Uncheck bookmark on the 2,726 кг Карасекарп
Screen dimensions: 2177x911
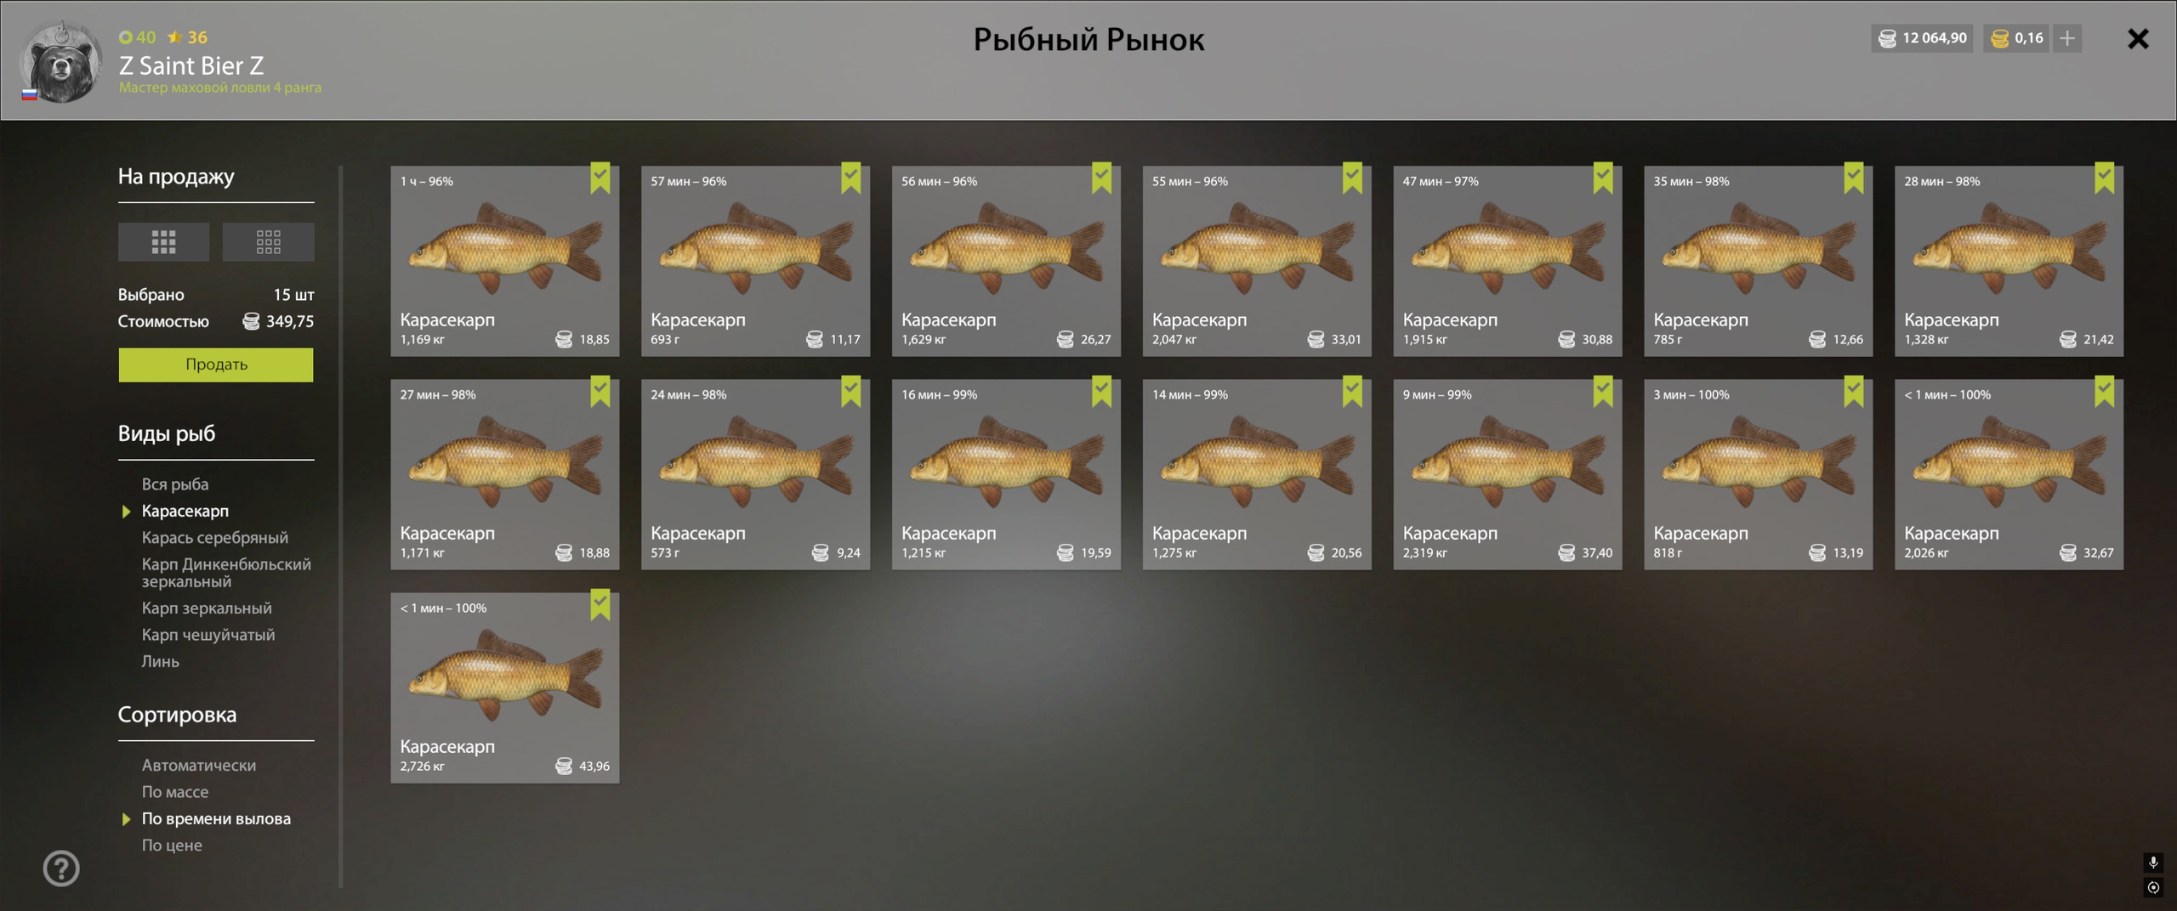600,605
